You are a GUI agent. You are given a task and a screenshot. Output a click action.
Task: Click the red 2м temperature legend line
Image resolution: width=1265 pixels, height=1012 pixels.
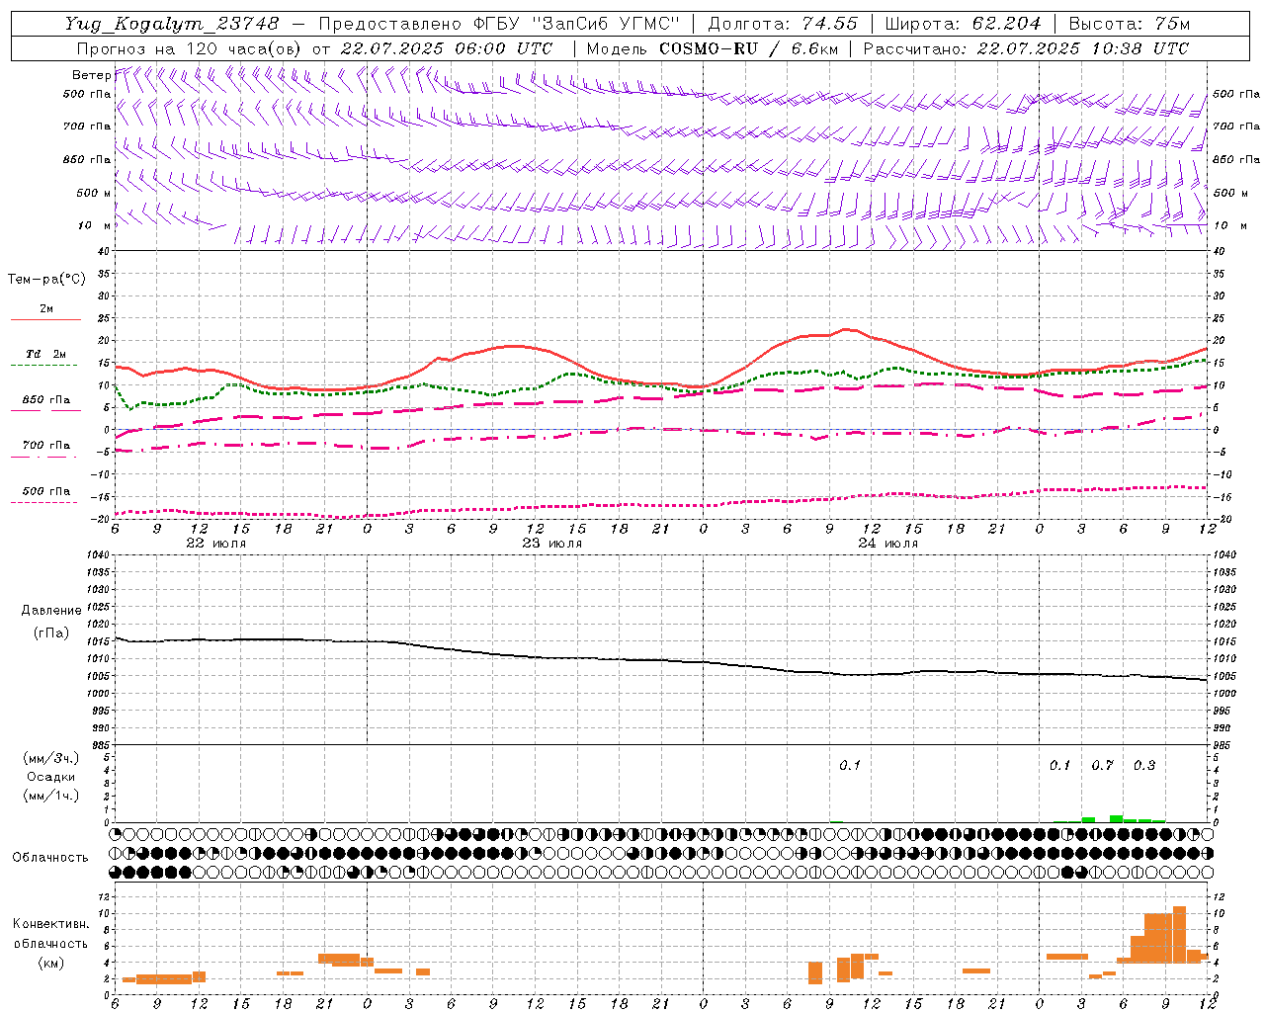click(x=45, y=319)
